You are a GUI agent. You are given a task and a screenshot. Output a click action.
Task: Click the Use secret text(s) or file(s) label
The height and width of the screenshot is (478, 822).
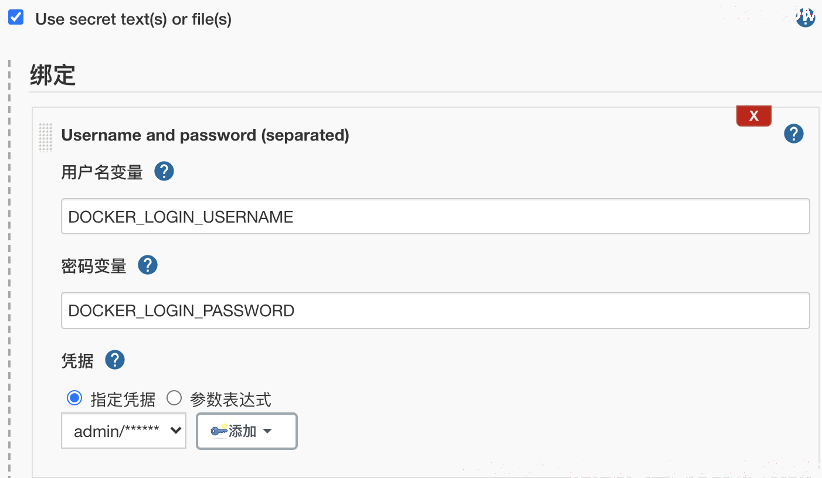(134, 19)
